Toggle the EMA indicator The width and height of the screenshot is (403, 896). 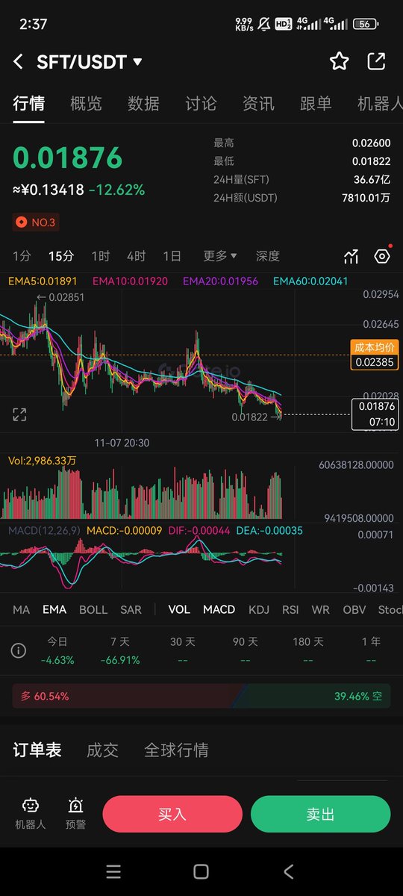(54, 609)
